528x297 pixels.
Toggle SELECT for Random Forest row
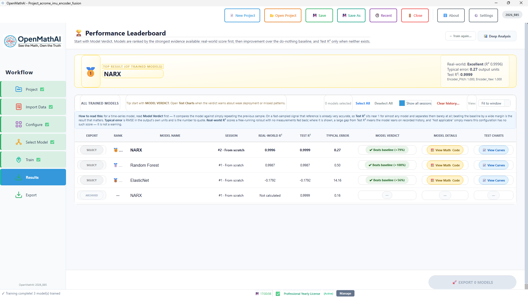pos(92,165)
